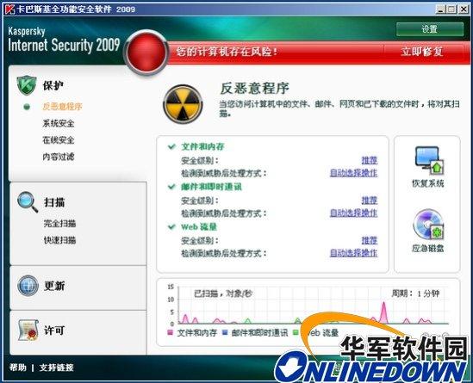Viewport: 473px width, 383px height.
Task: Open the 应急磁盘 rescue disk icon
Action: [428, 225]
